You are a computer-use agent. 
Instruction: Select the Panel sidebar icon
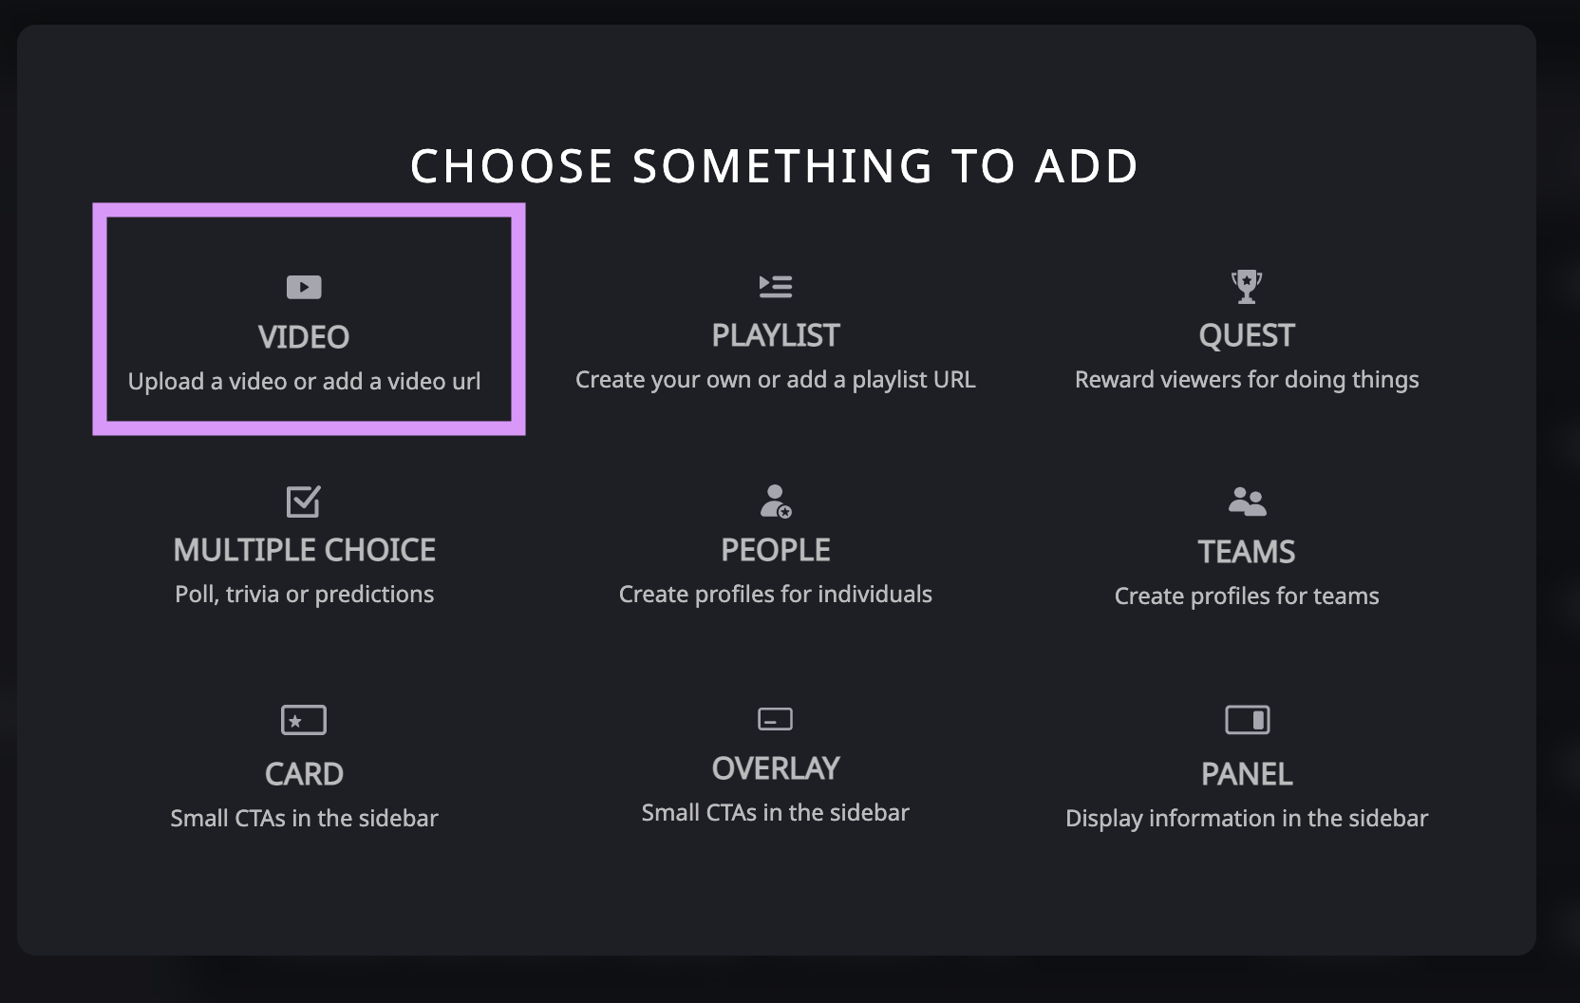point(1247,720)
